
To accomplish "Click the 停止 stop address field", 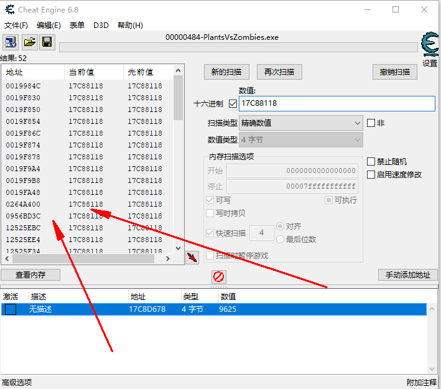I will [x=292, y=186].
